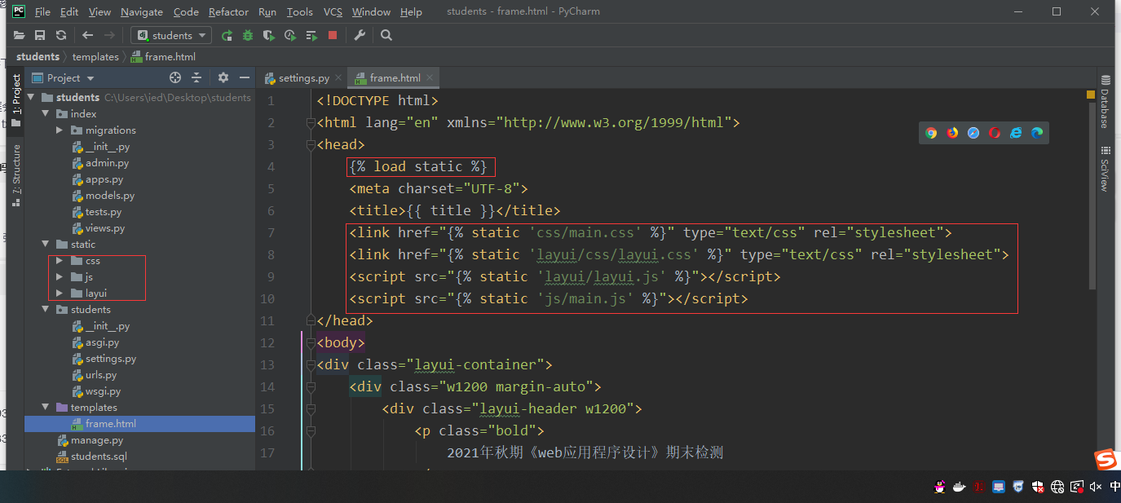Open preview in Firefox browser icon
Image resolution: width=1121 pixels, height=503 pixels.
tap(952, 133)
